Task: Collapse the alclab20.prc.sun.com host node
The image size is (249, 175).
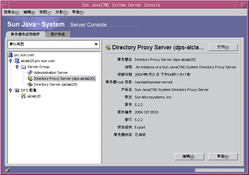Action: tap(10, 61)
